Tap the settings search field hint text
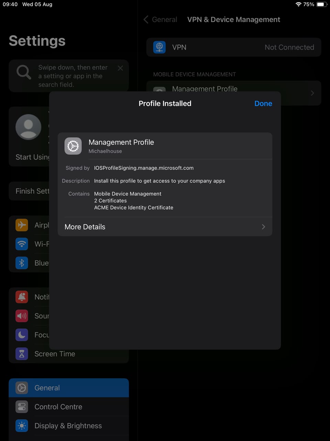This screenshot has height=441, width=330. point(73,76)
